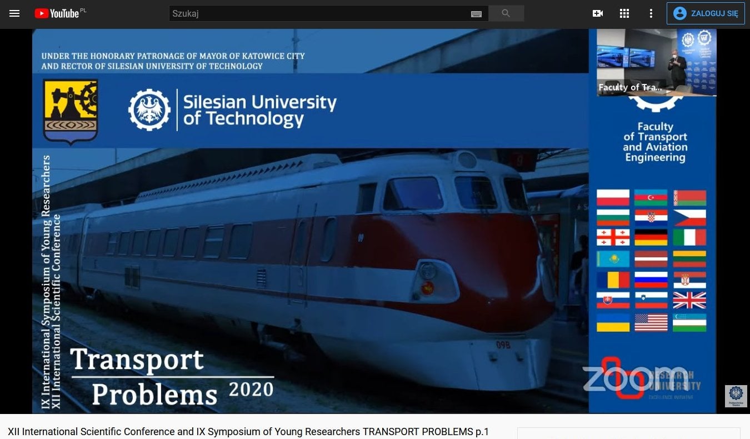Open the create video camera icon
The width and height of the screenshot is (750, 439).
(x=598, y=13)
